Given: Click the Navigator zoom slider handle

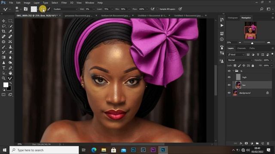Looking at the screenshot, I should pyautogui.click(x=252, y=43).
